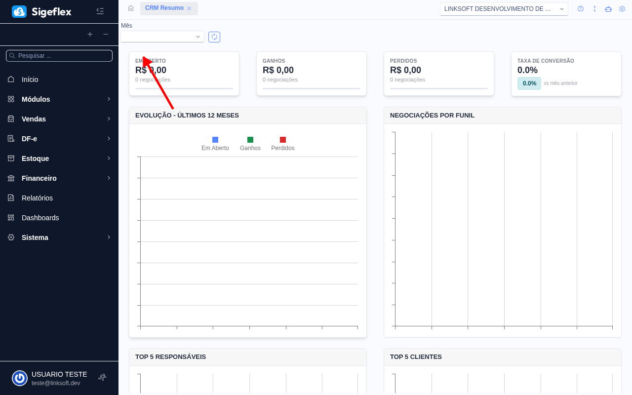This screenshot has height=395, width=632.
Task: Open the AI assistant robot icon
Action: click(608, 9)
